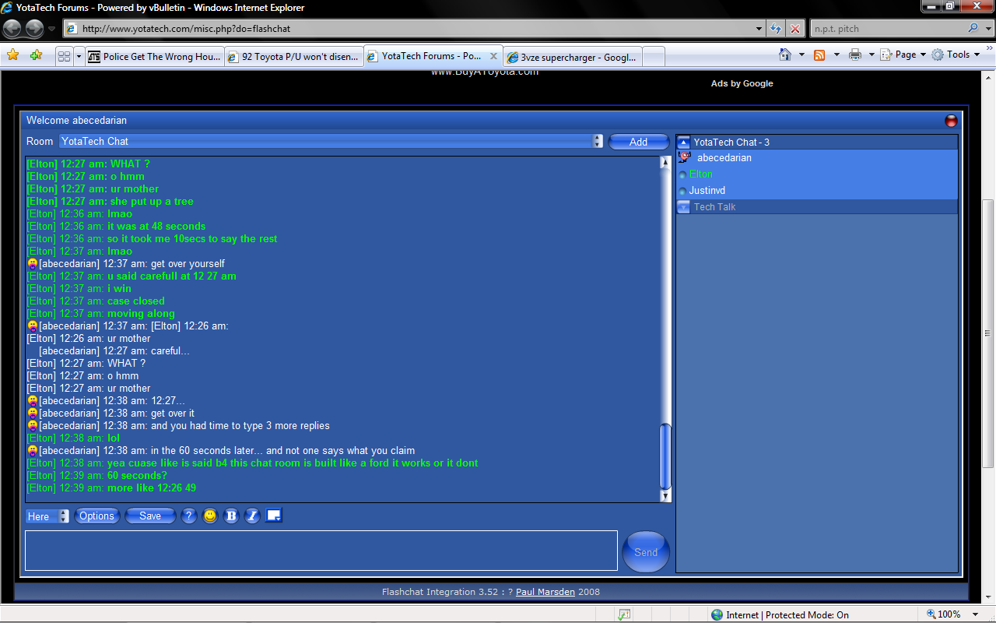Open a new blank tab
996x623 pixels.
click(654, 57)
